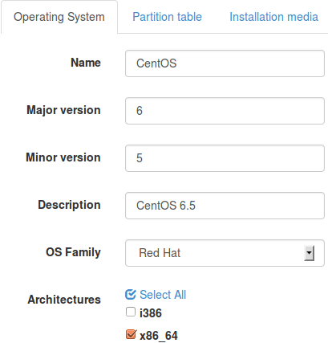Click the x86_64 label text
Viewport: 328px width, 343px height.
tap(159, 336)
